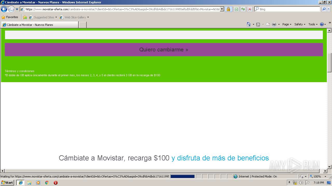This screenshot has width=332, height=186.
Task: Click the Action Center flag icon
Action: [x=307, y=183]
